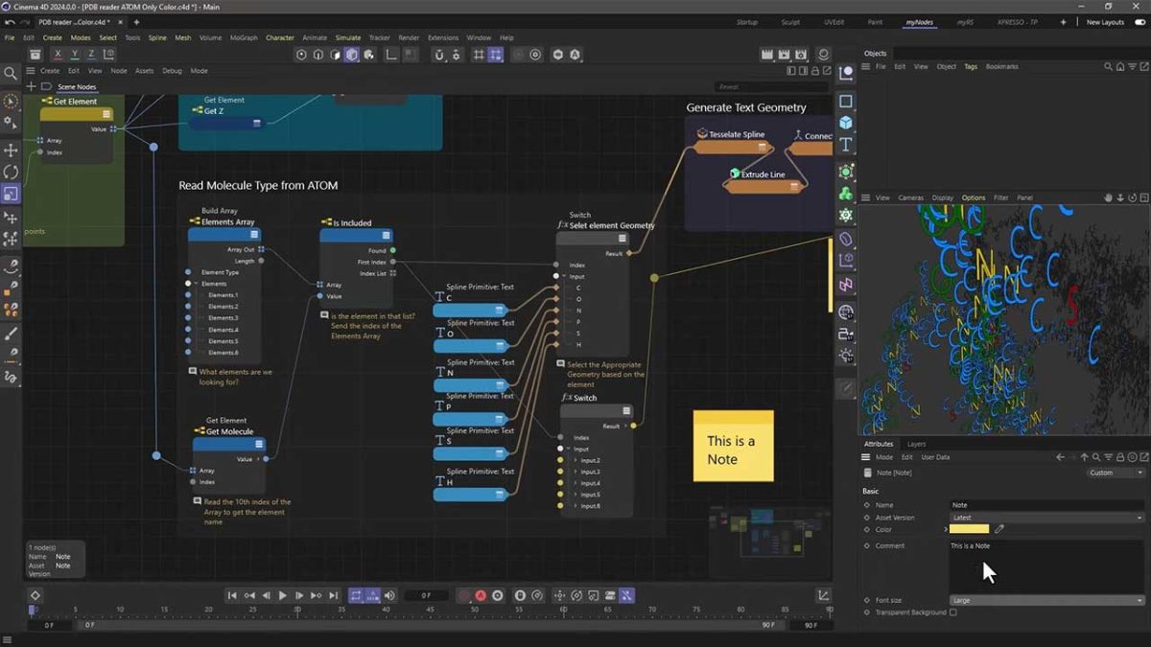Click the Options menu above the viewport

coord(974,197)
